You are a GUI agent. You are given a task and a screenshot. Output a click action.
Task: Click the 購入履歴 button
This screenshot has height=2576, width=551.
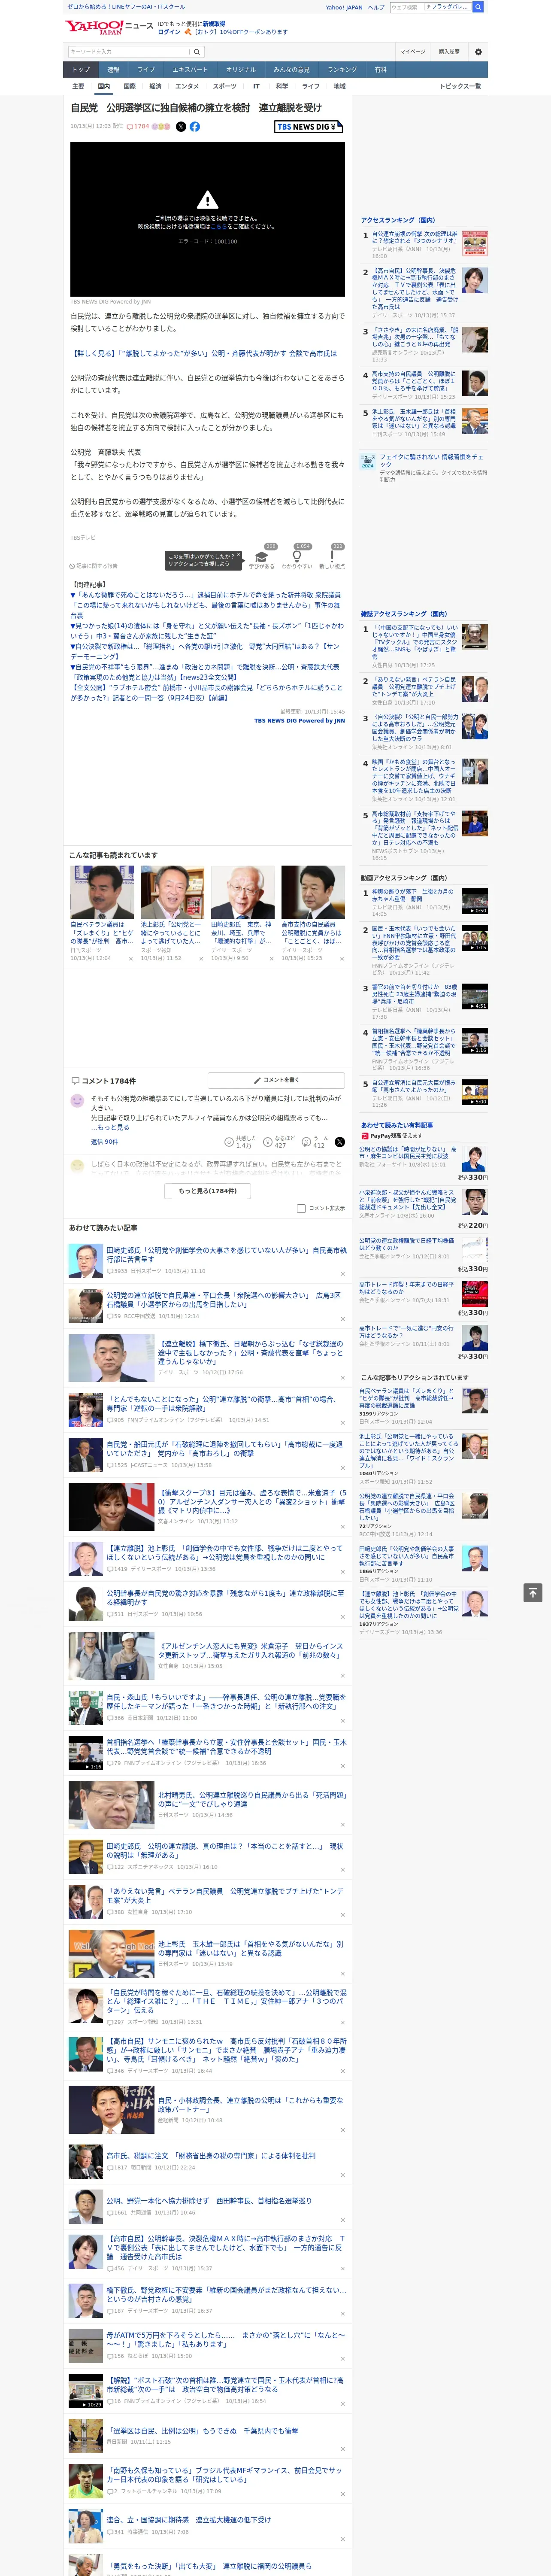point(449,52)
